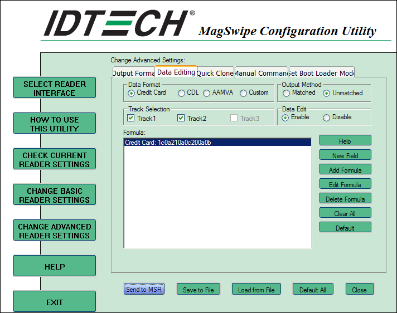Viewport: 397px width, 313px height.
Task: Toggle the Track2 checkbox
Action: pyautogui.click(x=181, y=118)
